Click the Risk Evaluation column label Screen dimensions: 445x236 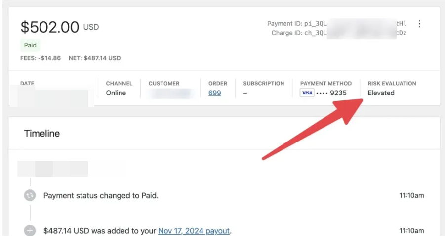[x=392, y=84]
